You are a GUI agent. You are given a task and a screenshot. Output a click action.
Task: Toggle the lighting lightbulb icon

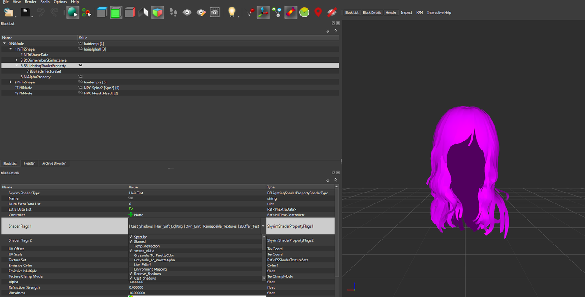[232, 12]
